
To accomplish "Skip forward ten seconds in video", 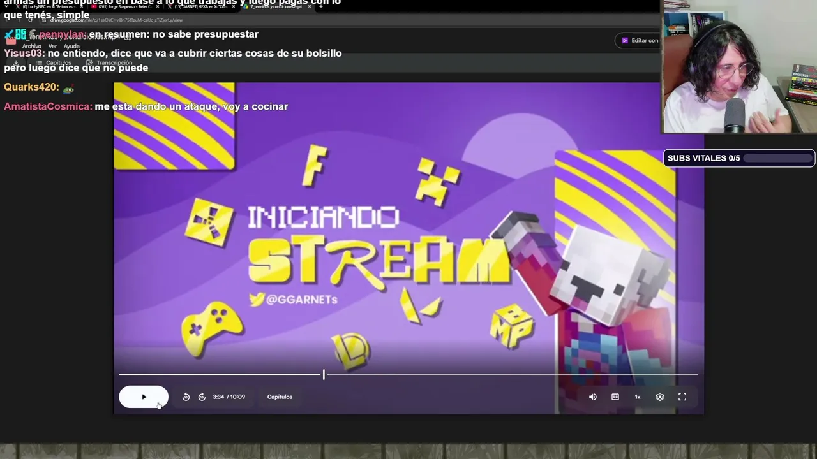I will [202, 397].
